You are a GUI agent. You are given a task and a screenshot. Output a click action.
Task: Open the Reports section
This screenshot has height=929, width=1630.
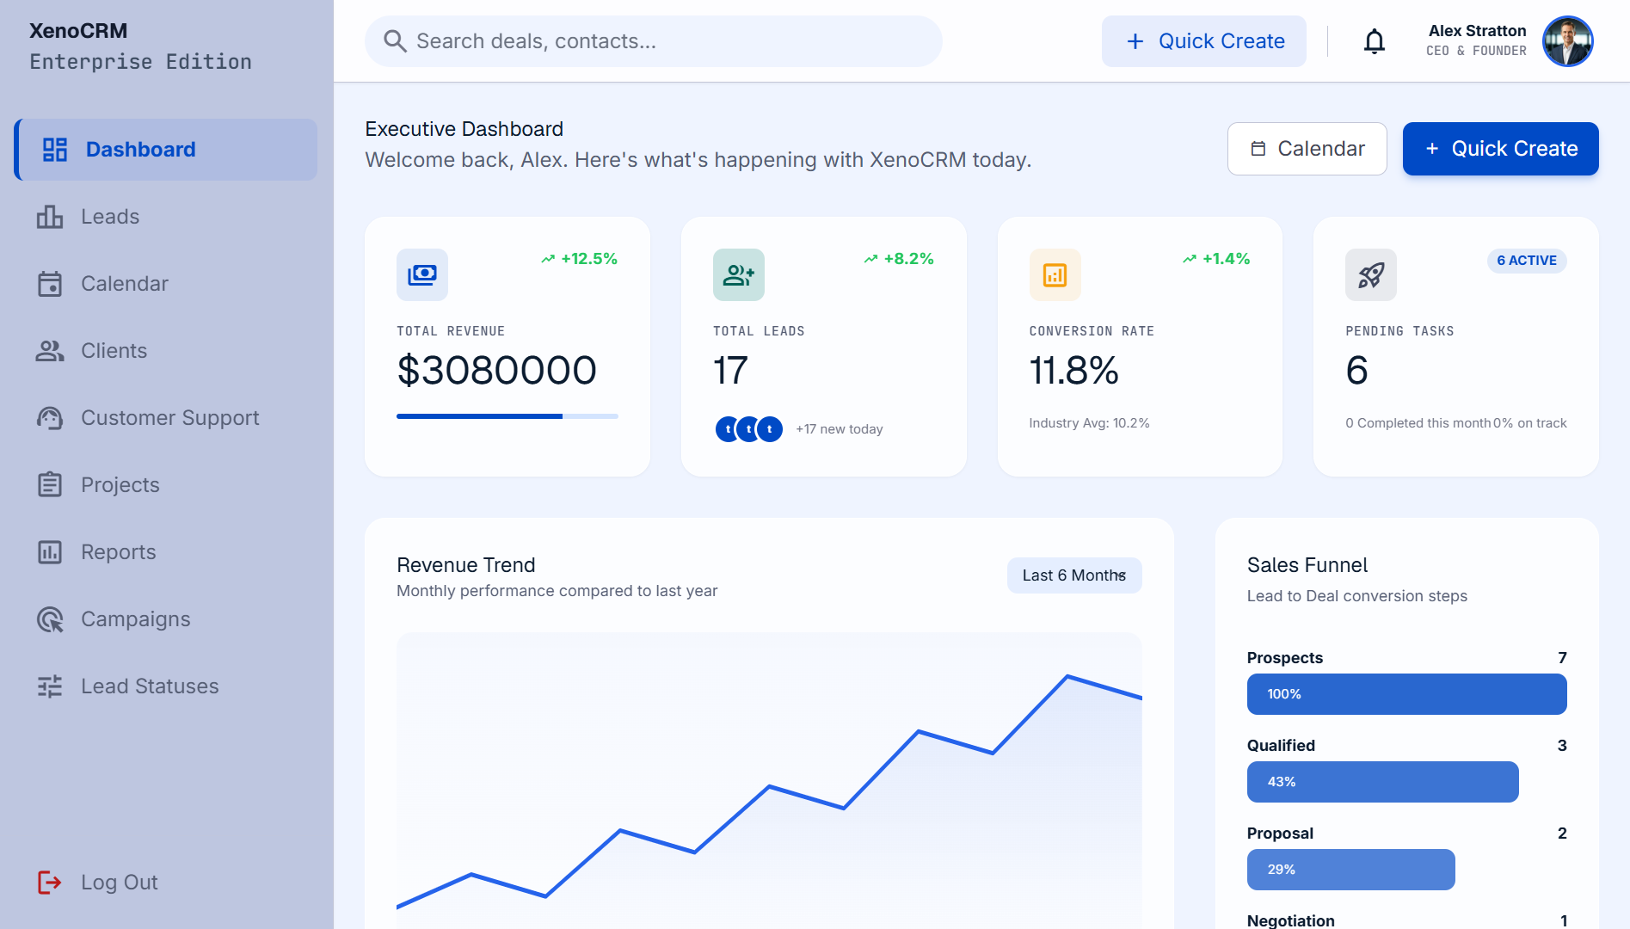[166, 552]
